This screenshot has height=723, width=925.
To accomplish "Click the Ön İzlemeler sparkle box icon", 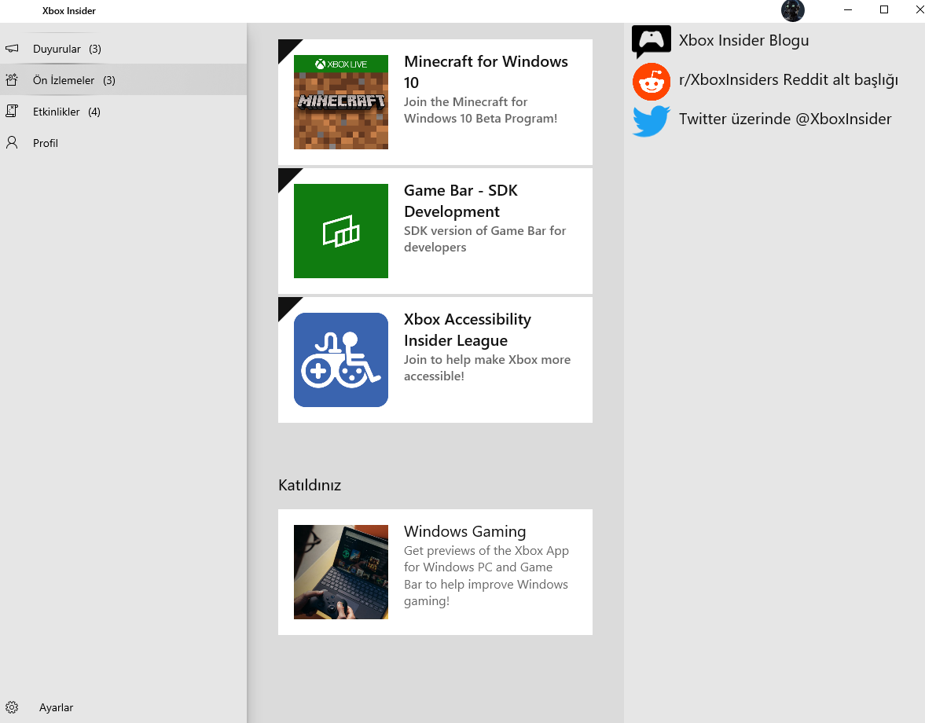I will click(x=12, y=79).
